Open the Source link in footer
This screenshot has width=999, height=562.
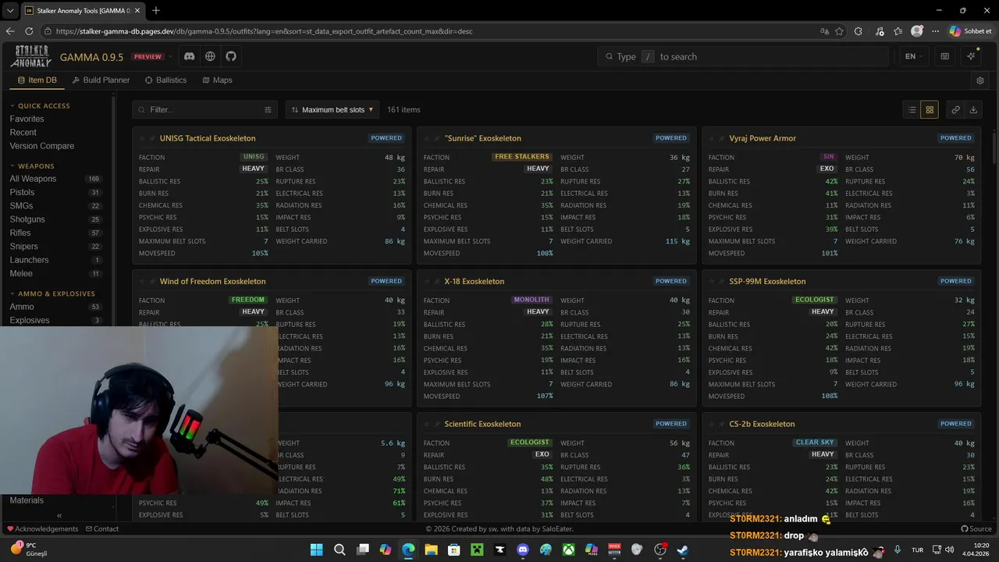[x=976, y=529]
